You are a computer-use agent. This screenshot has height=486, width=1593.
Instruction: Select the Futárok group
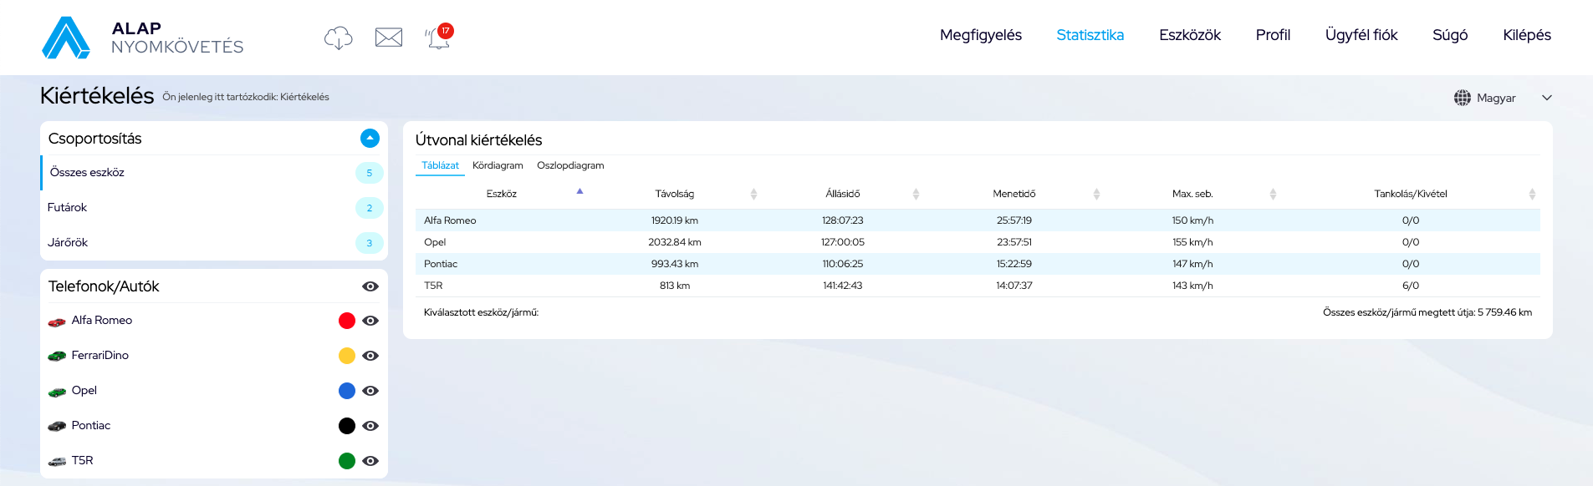68,208
